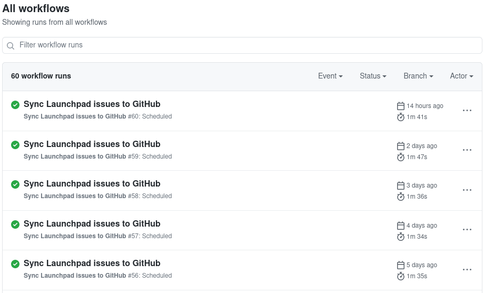Open workflow name link in #60 subtitle

tap(75, 116)
